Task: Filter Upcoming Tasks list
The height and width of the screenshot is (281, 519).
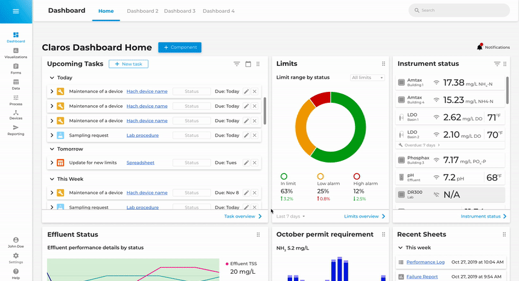Action: 237,64
